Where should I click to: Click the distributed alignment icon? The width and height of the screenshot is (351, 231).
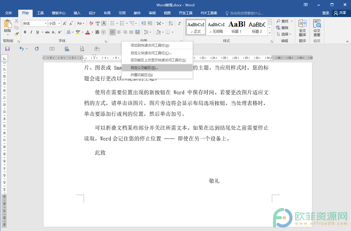click(x=137, y=32)
